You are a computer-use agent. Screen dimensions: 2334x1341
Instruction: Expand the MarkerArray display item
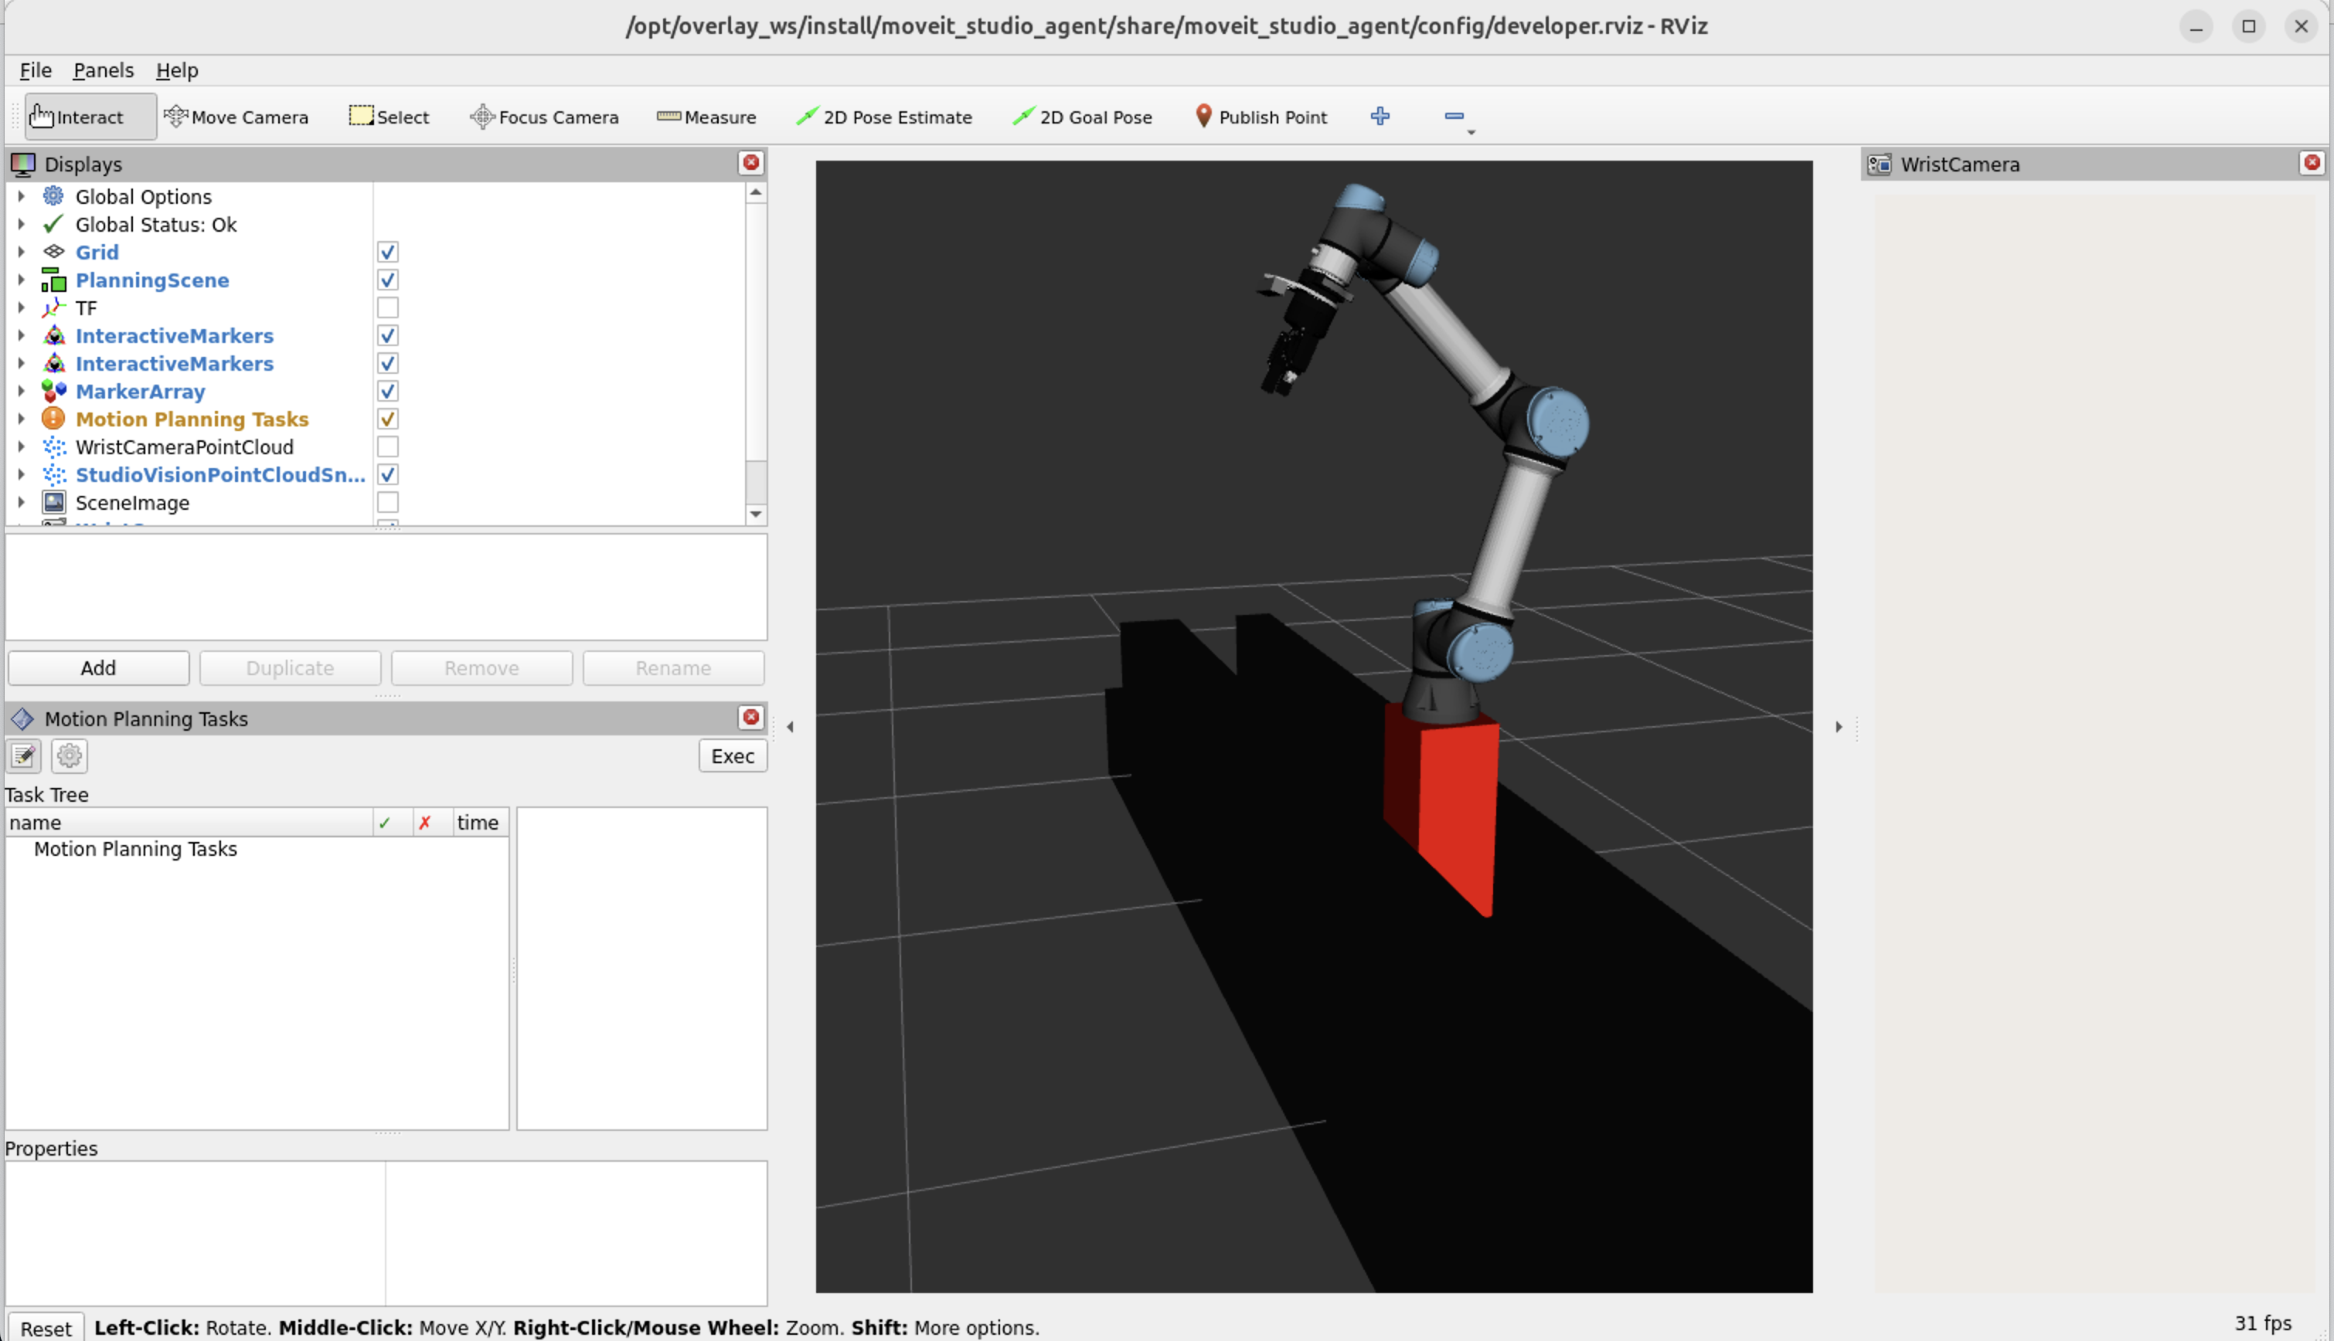pos(21,392)
